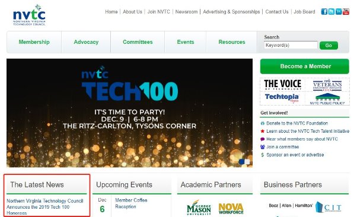Open Hear what members say about NVTC

tap(302, 139)
